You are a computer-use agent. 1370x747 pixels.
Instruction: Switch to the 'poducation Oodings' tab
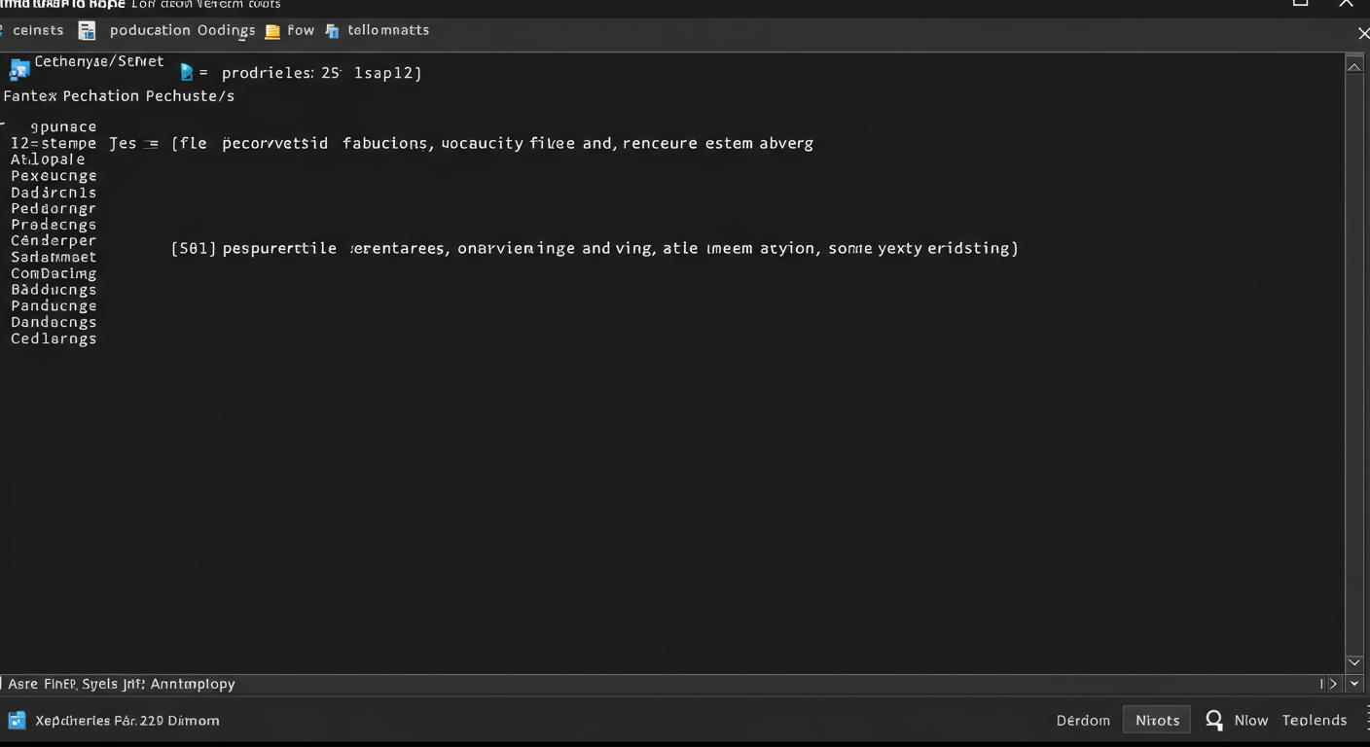[x=182, y=30]
